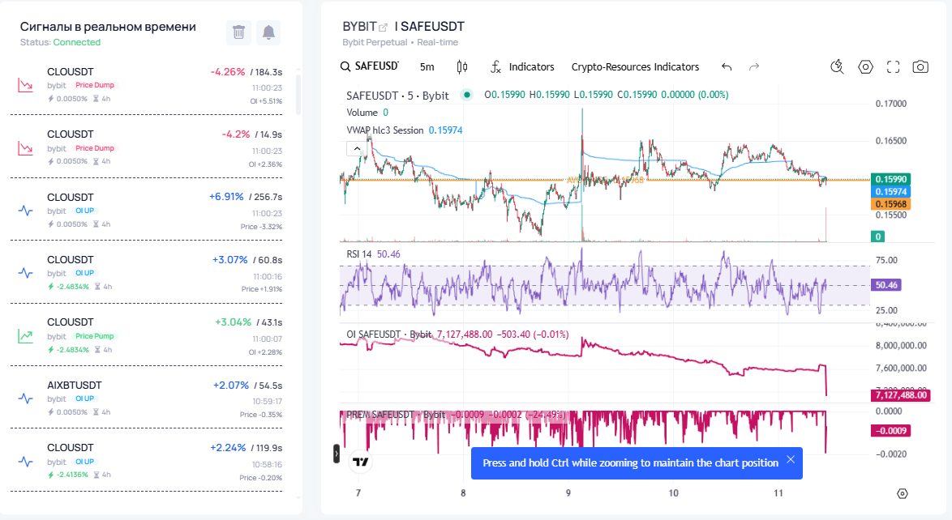Open BYBIT external link icon

[x=383, y=28]
